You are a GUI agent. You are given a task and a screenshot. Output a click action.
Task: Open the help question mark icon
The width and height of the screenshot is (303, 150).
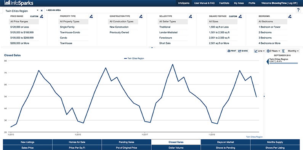[x=298, y=10]
